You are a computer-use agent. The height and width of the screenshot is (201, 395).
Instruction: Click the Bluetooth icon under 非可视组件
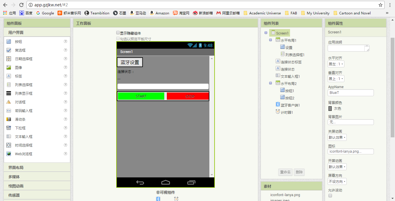pos(158,199)
